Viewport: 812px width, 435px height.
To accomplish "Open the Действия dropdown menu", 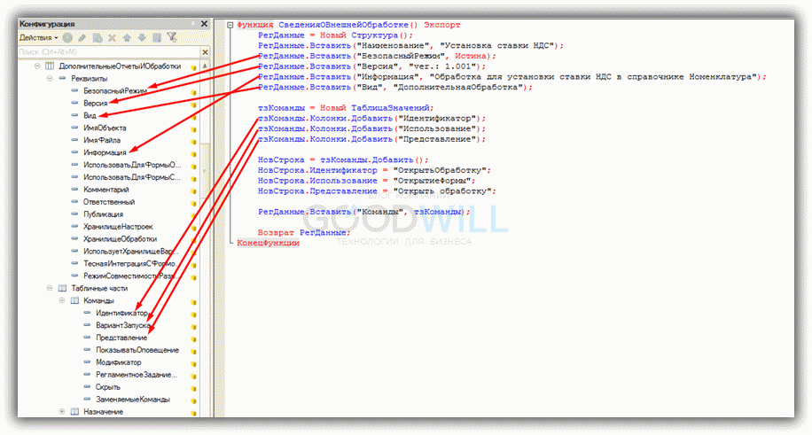I will [38, 37].
